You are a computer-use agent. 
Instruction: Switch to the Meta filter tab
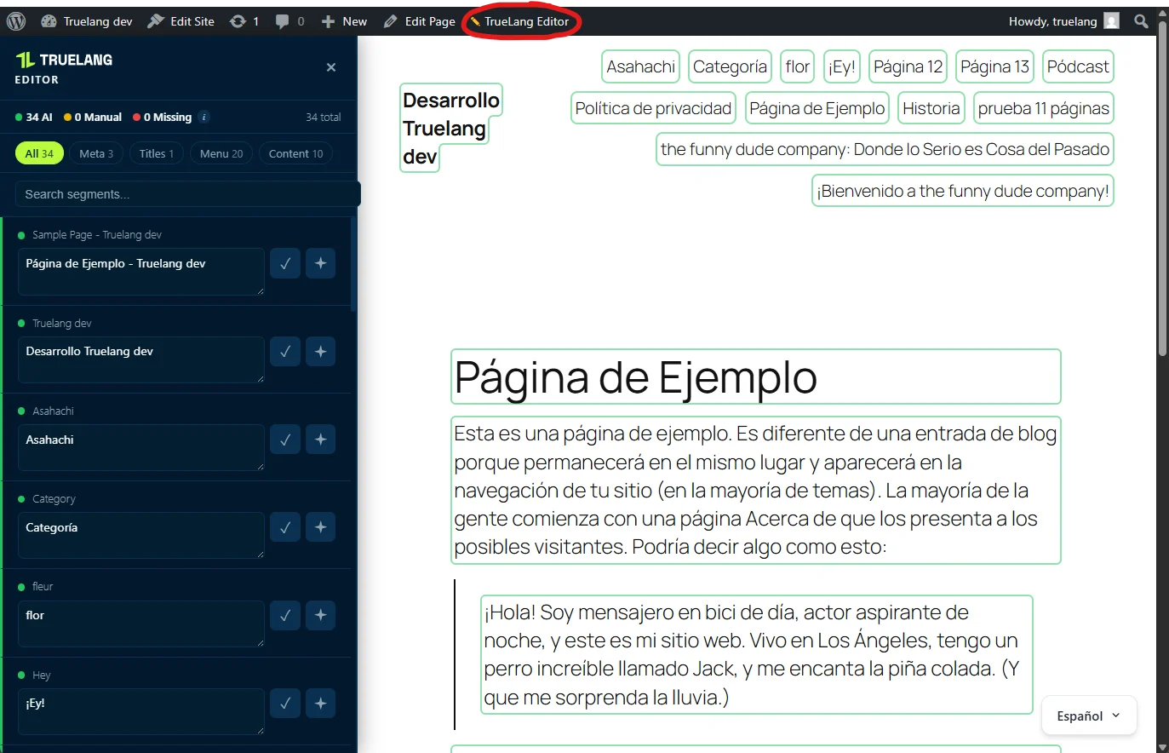tap(95, 153)
